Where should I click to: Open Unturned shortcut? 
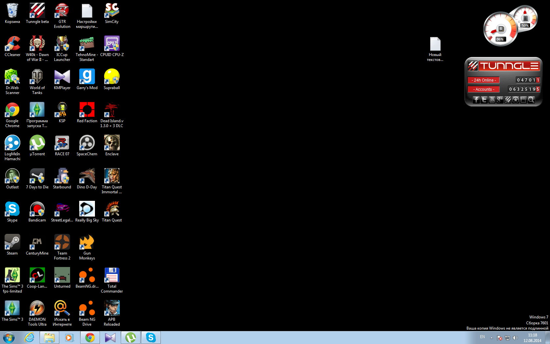(x=62, y=278)
